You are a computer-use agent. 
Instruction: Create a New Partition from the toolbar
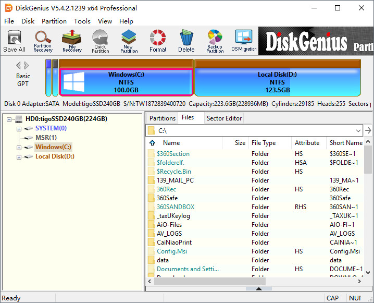point(129,41)
